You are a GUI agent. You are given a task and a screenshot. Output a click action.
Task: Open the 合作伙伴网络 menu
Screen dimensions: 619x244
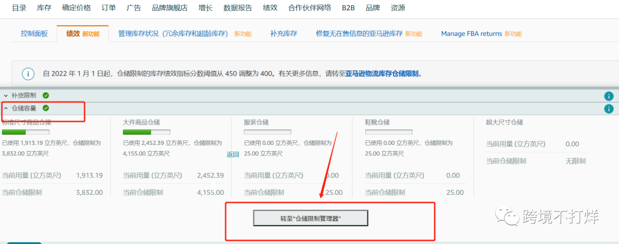tap(309, 8)
